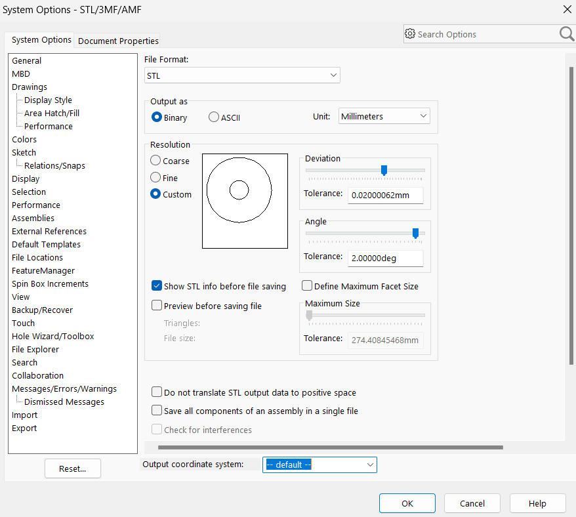Confirm with OK button
This screenshot has width=576, height=517.
(x=407, y=503)
